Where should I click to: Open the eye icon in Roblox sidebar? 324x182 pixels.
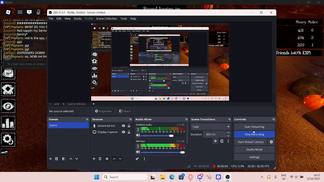pyautogui.click(x=8, y=106)
